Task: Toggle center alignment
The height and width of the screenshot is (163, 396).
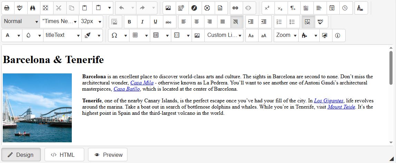Action: point(196,22)
